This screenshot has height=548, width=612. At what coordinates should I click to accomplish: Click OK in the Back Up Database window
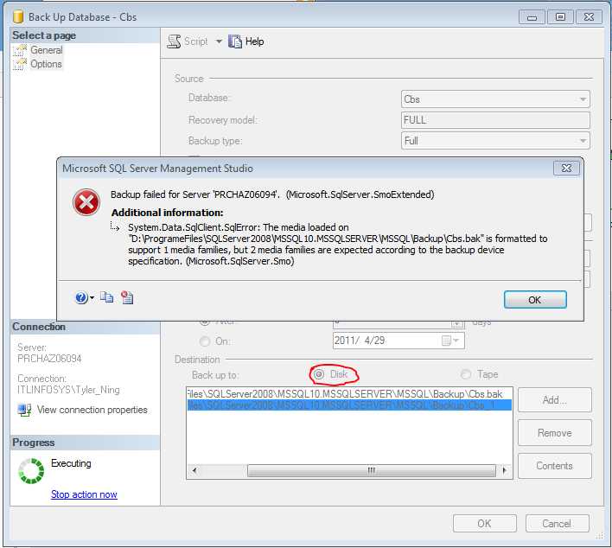[485, 524]
